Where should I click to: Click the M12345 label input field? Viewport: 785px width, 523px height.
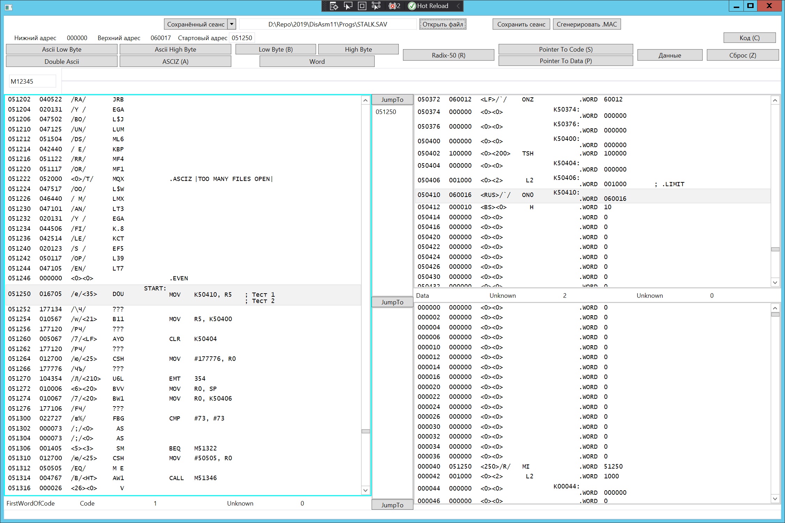[32, 81]
